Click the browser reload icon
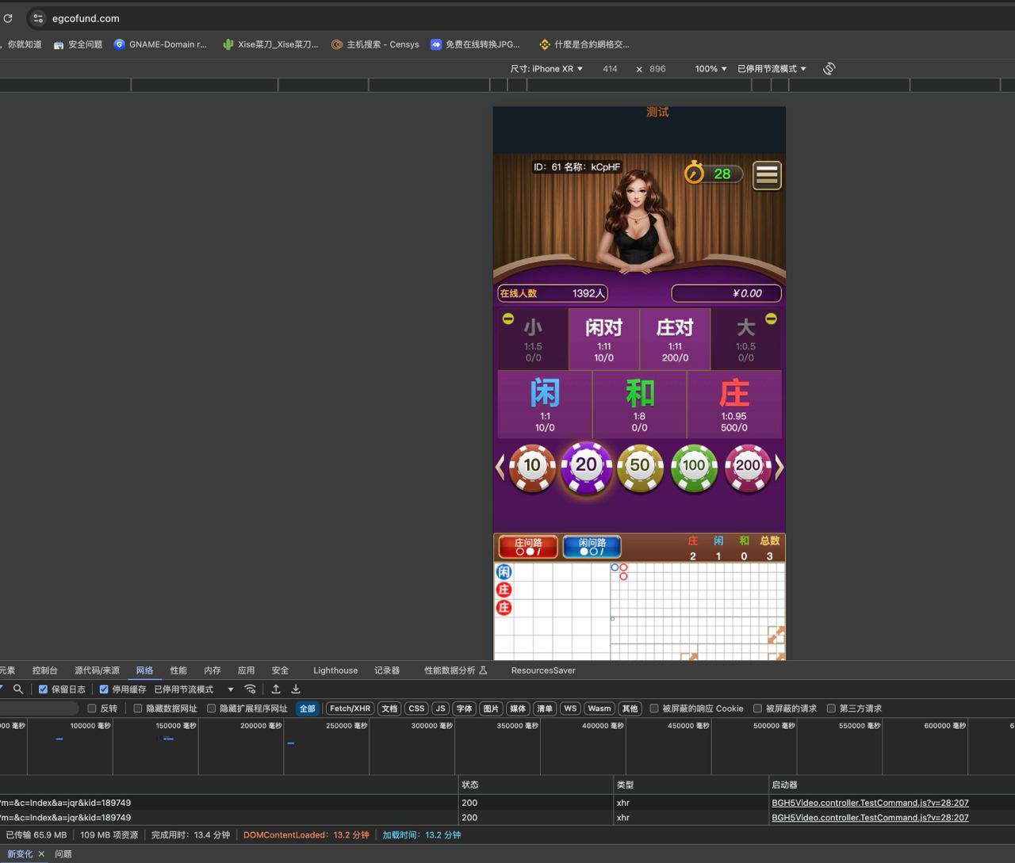Image resolution: width=1015 pixels, height=863 pixels. pyautogui.click(x=8, y=18)
